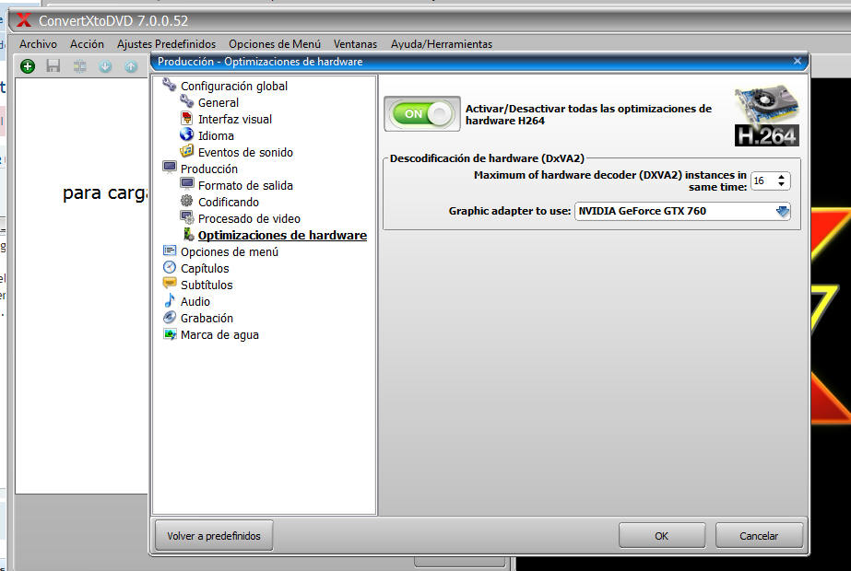This screenshot has width=851, height=571.
Task: Select Procesado de video tree entry
Action: 249,218
